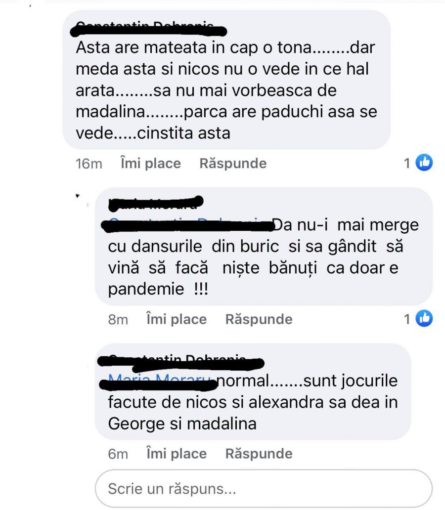Image resolution: width=445 pixels, height=510 pixels.
Task: Focus the "Scrie un răspuns..." reply field
Action: 264,489
